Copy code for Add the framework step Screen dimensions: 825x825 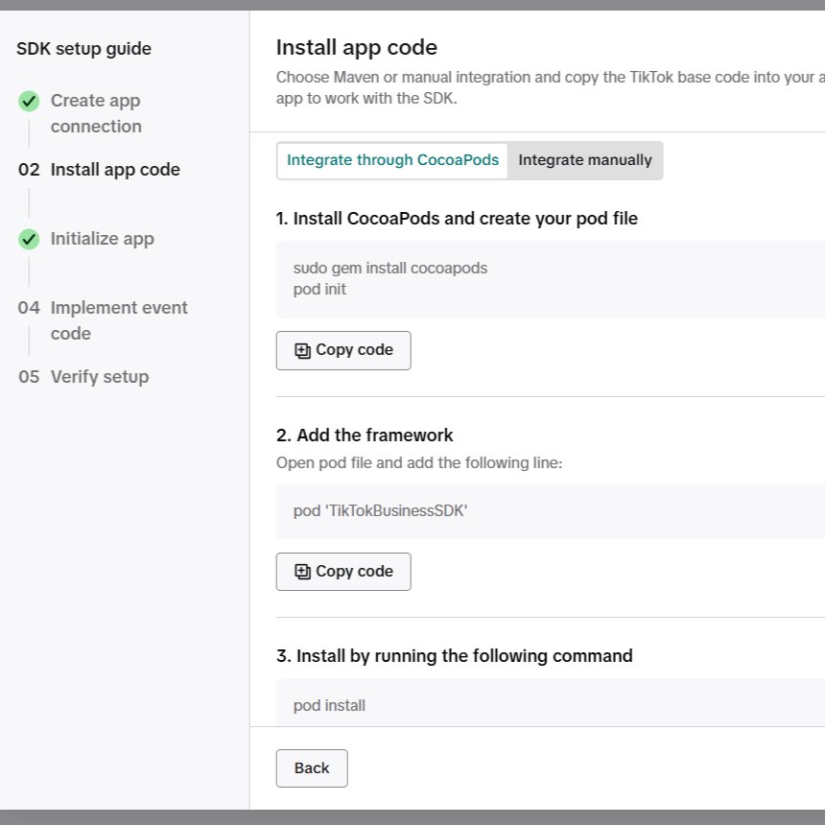(x=343, y=572)
